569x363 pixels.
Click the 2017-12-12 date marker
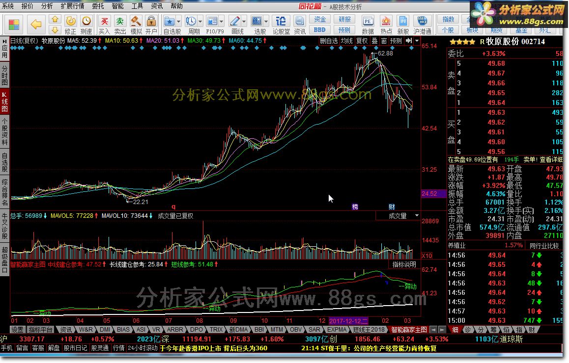click(348, 321)
